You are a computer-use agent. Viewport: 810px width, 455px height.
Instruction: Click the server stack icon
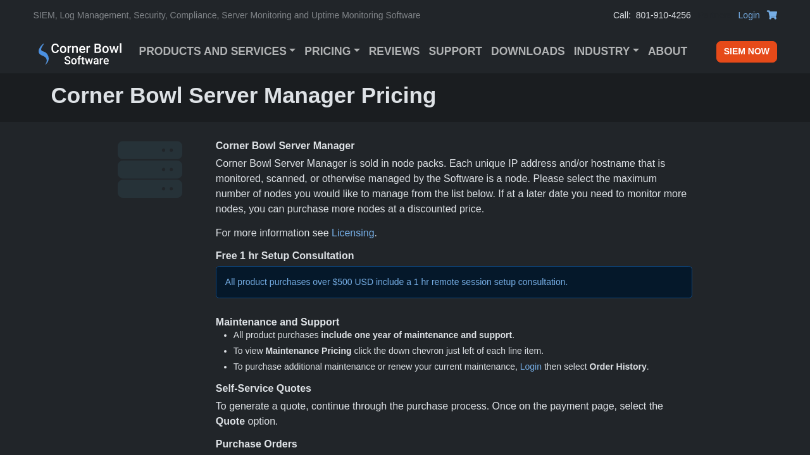point(150,169)
